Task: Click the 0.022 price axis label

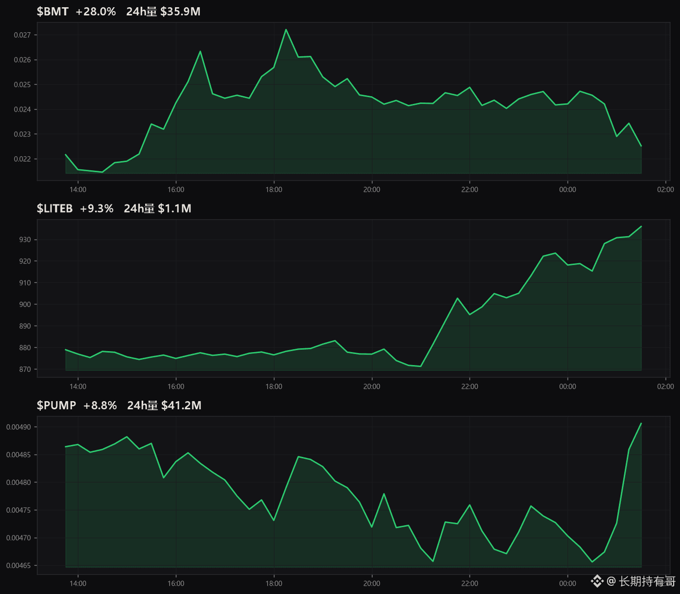Action: [22, 159]
